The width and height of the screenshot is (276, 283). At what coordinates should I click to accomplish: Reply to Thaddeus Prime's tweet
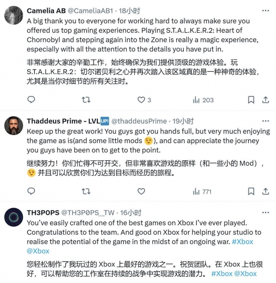[31, 192]
